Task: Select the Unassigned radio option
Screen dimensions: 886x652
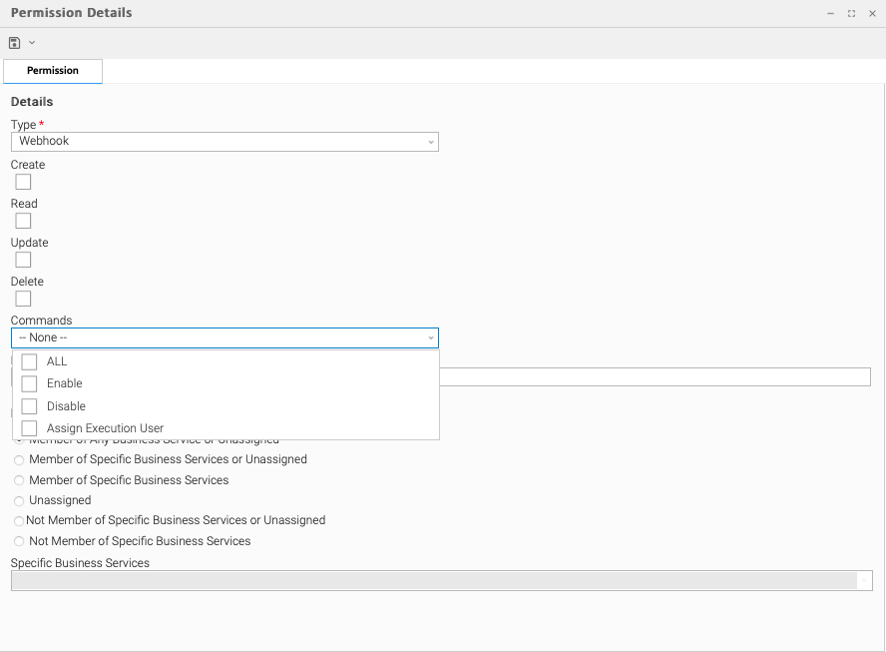Action: tap(19, 501)
